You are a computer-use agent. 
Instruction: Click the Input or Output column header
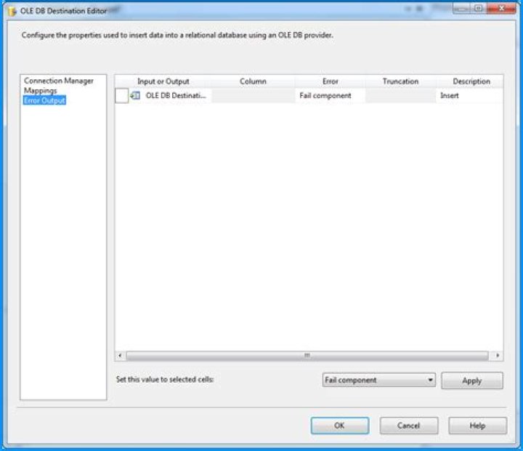coord(163,81)
